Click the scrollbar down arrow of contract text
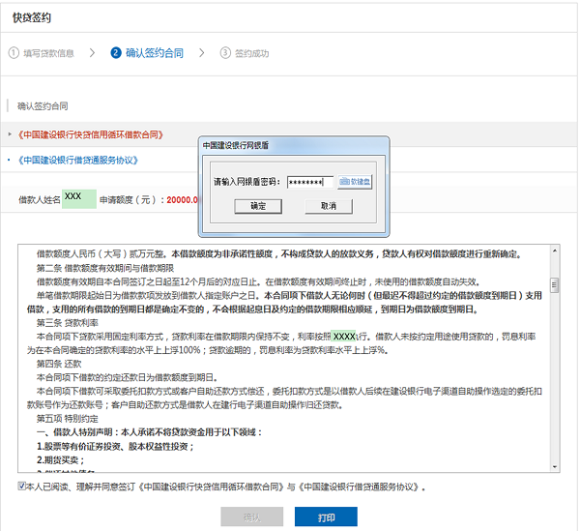This screenshot has width=580, height=531. (x=555, y=465)
